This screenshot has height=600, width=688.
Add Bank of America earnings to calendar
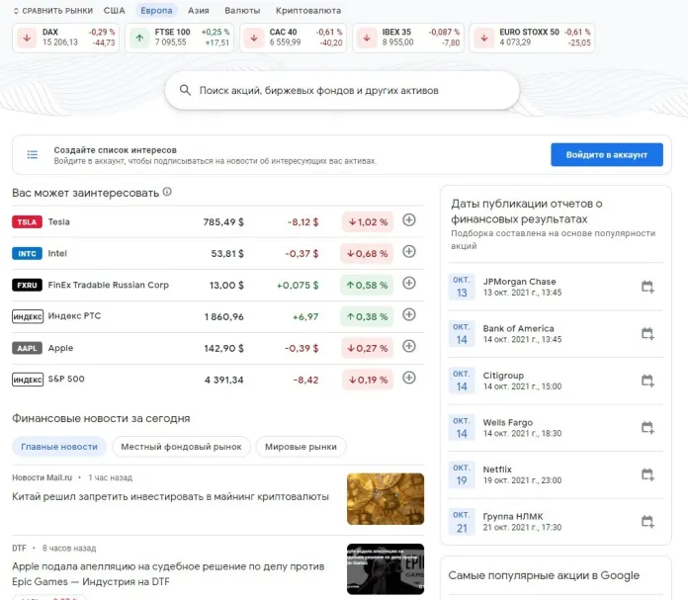click(647, 333)
